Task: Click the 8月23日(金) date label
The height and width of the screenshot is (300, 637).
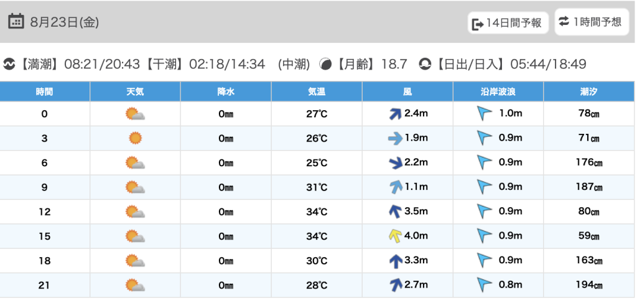Action: coord(65,22)
